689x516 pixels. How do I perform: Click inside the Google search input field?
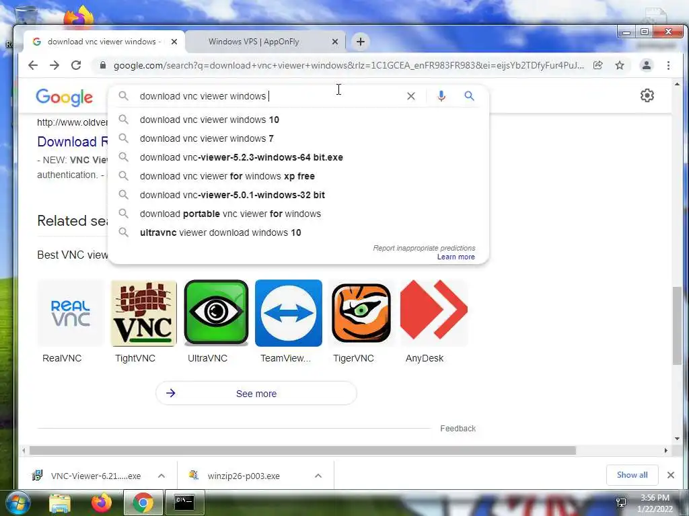268,96
